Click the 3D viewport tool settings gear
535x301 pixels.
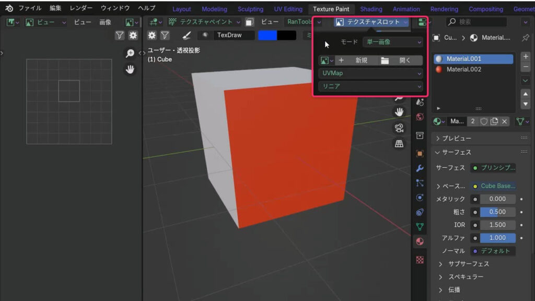pyautogui.click(x=152, y=35)
